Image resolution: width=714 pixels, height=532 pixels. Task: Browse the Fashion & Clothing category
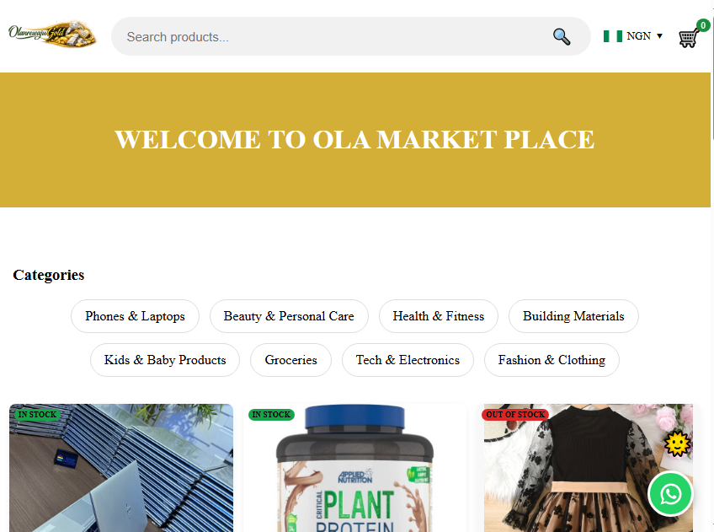pyautogui.click(x=551, y=360)
